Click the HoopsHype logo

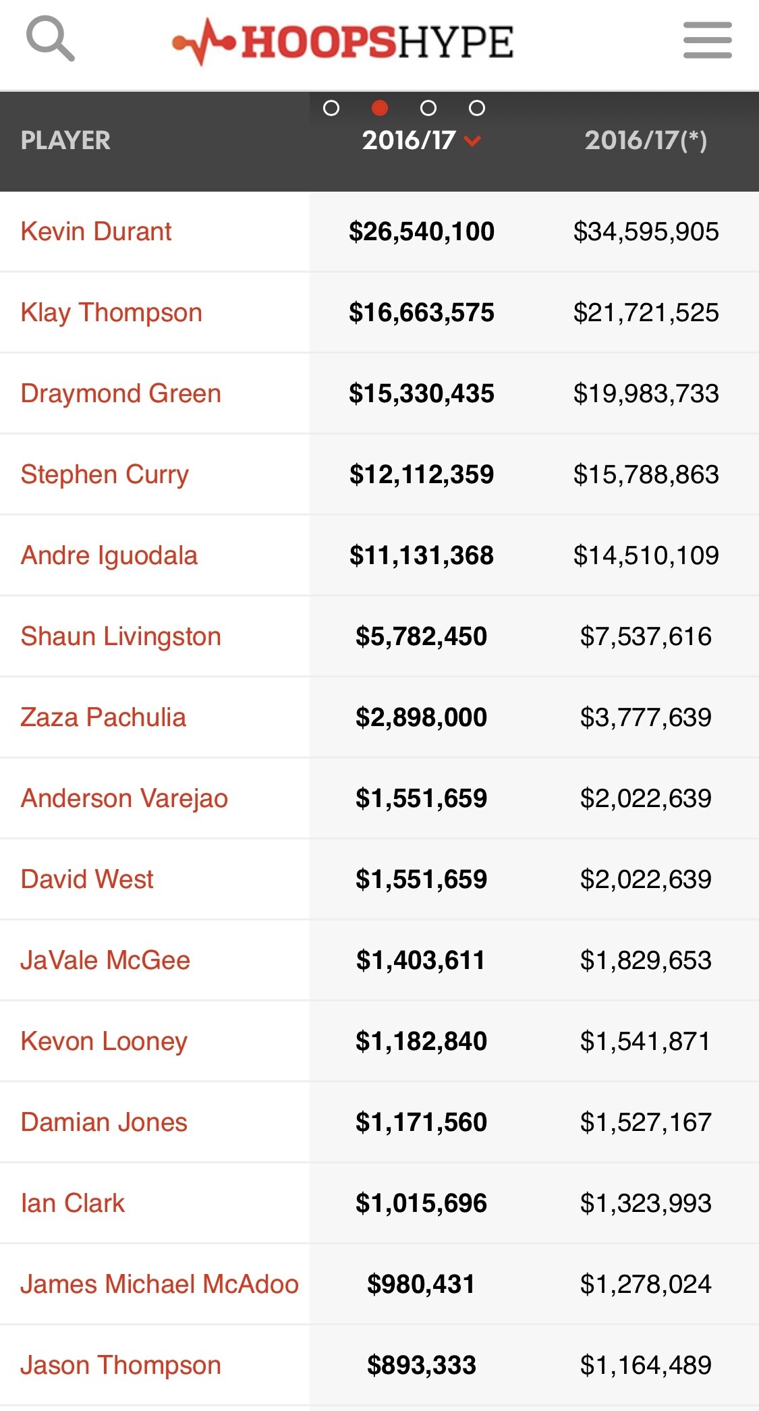(x=343, y=42)
